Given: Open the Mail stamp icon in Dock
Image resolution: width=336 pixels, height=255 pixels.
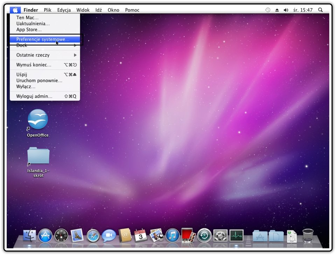Looking at the screenshot, I should tap(77, 235).
